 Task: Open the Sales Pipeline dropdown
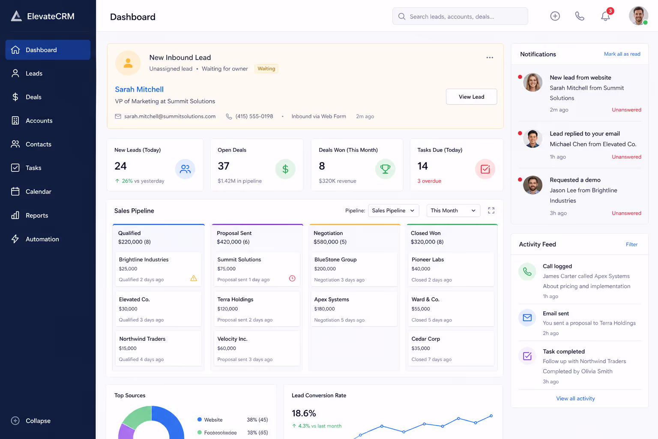pyautogui.click(x=394, y=210)
